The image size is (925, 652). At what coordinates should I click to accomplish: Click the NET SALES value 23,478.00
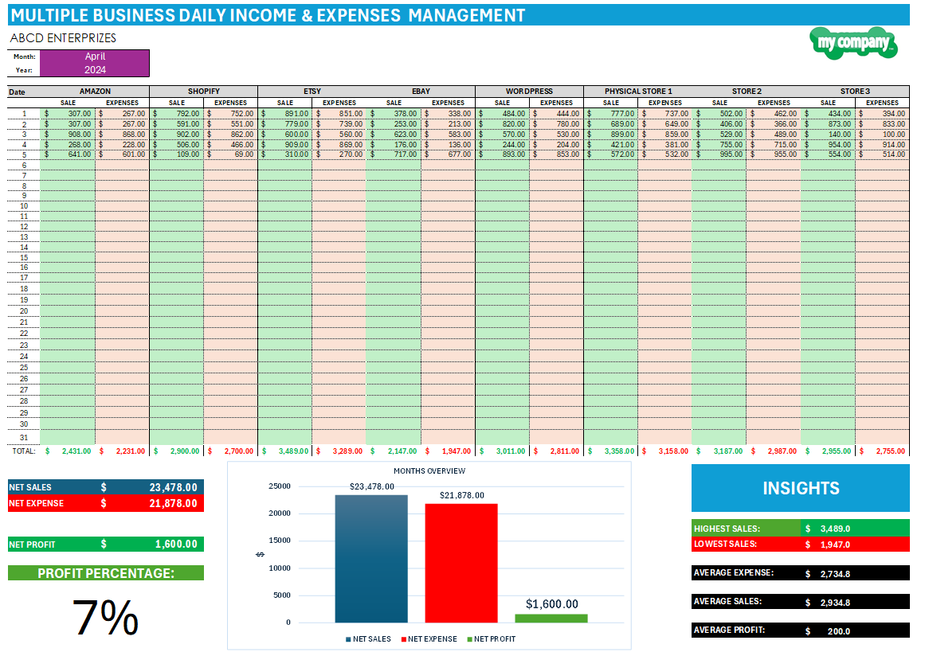pyautogui.click(x=173, y=487)
